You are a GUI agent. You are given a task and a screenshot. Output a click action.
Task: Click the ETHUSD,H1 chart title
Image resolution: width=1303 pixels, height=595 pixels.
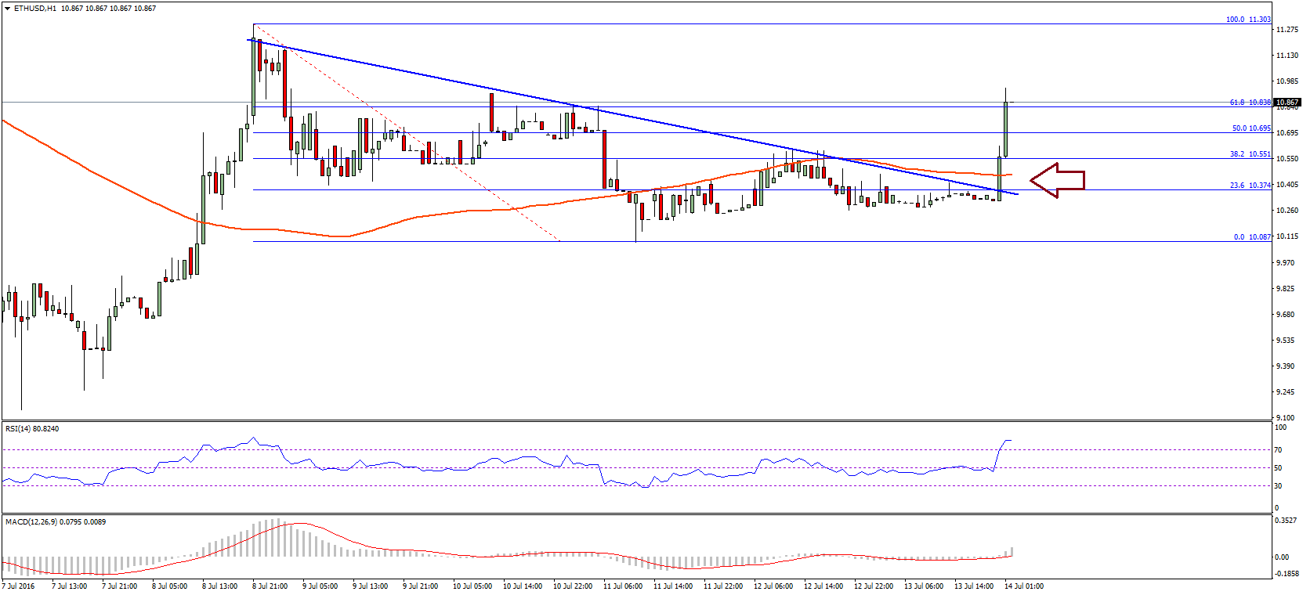point(35,9)
